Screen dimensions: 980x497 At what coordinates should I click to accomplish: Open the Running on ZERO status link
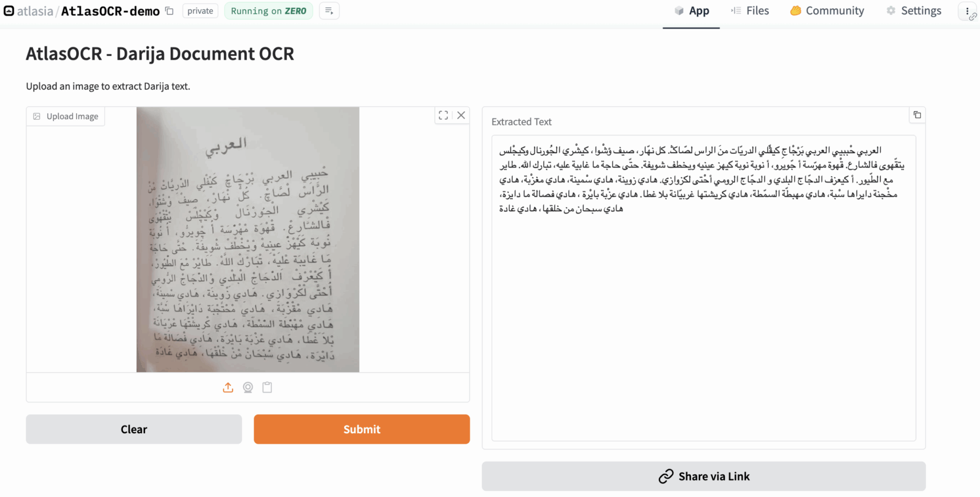[x=268, y=11]
